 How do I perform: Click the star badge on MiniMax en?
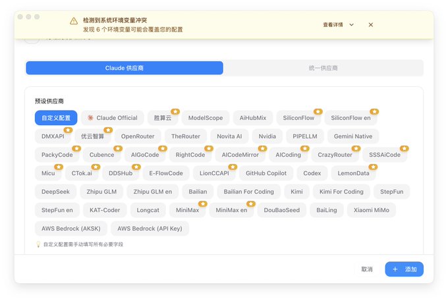point(251,204)
